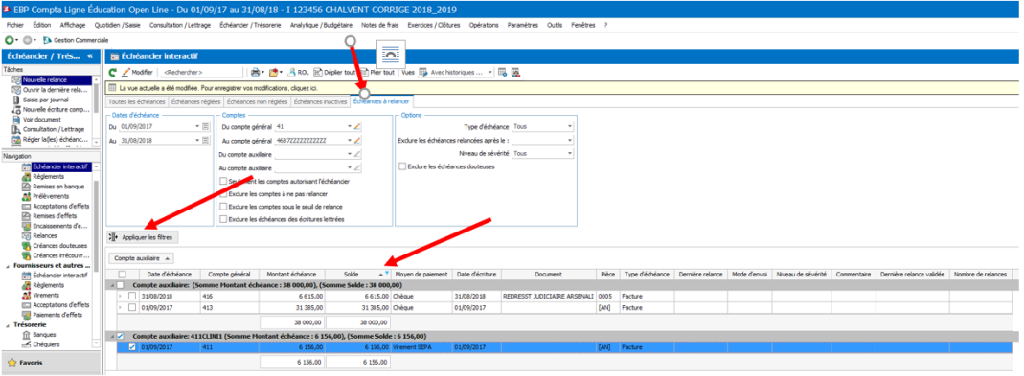This screenshot has width=1024, height=376.
Task: Click Plier tout to collapse all groups
Action: (x=377, y=73)
